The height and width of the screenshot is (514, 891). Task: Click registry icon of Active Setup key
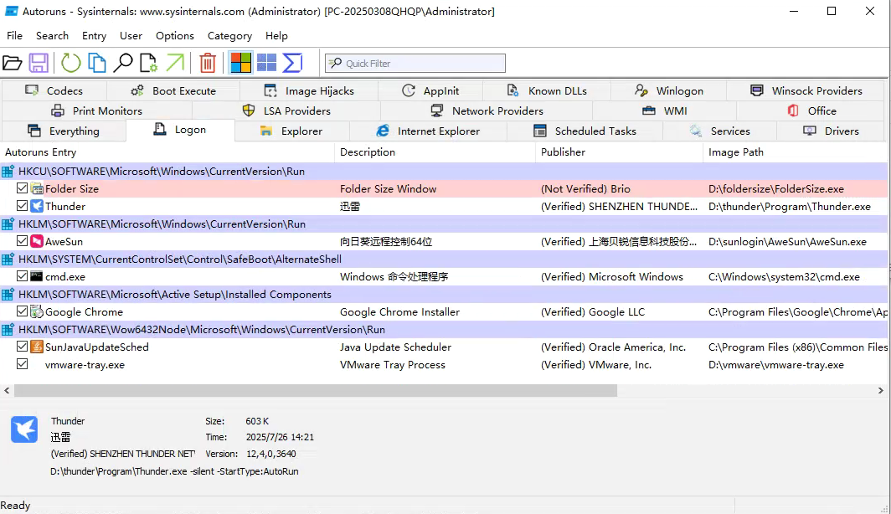click(8, 295)
